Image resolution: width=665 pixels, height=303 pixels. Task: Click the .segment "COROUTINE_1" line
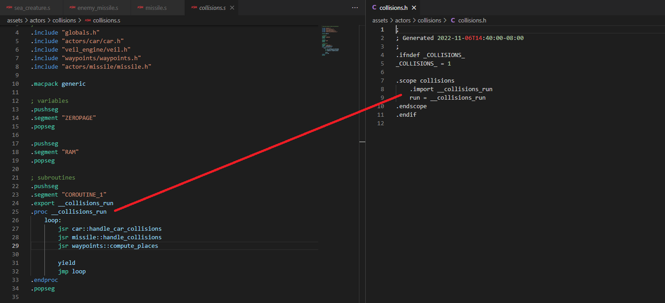pyautogui.click(x=69, y=194)
